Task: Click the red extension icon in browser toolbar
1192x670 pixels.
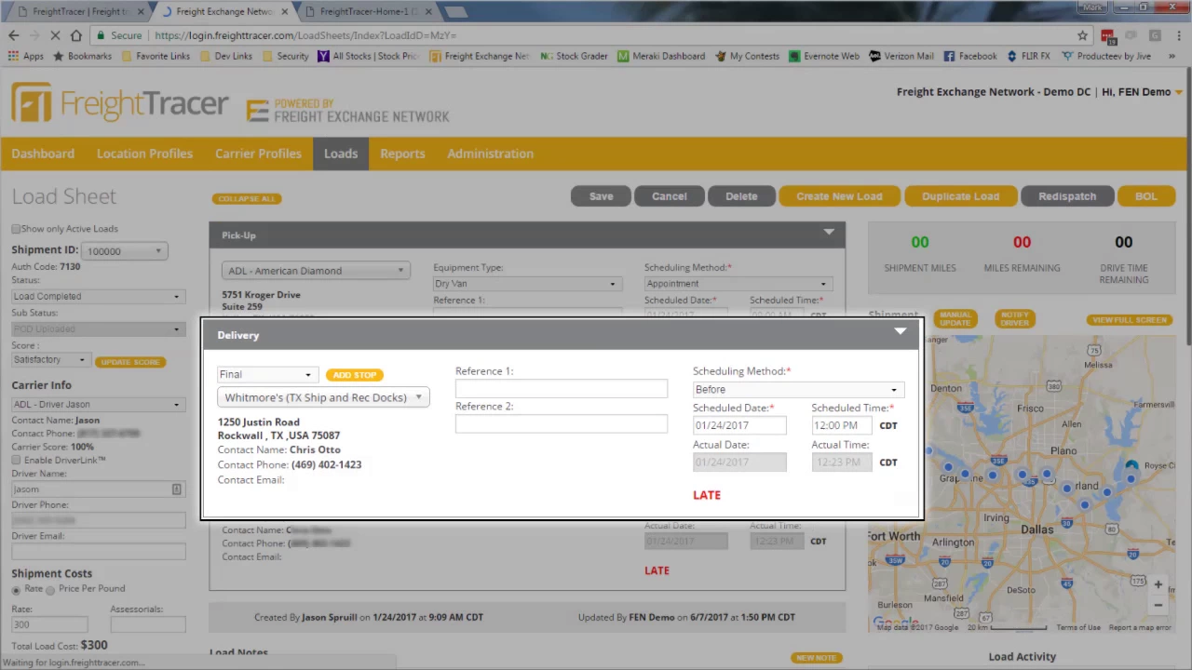Action: [1108, 35]
